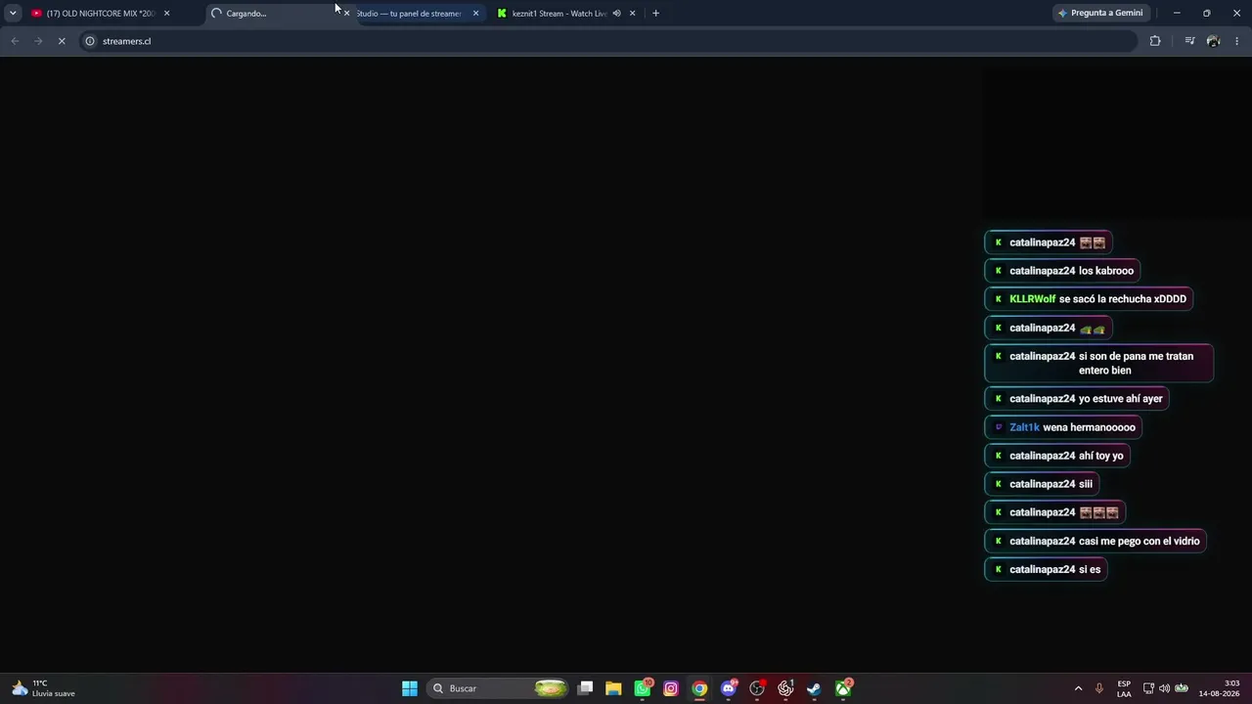Open WhatsApp from the taskbar
Image resolution: width=1252 pixels, height=704 pixels.
643,688
